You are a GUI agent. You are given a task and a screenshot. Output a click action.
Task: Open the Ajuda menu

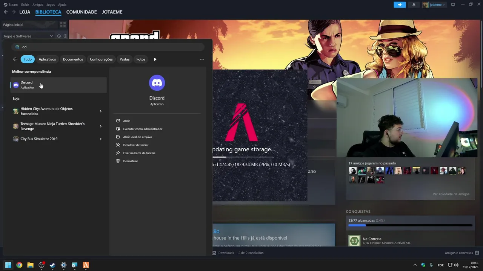pos(62,5)
